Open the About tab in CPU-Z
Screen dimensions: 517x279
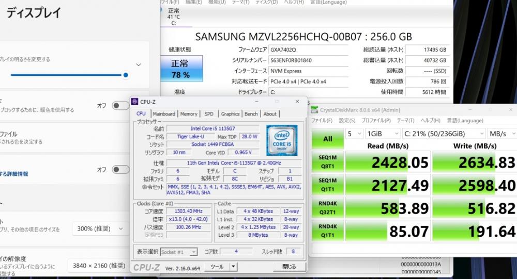pos(270,114)
